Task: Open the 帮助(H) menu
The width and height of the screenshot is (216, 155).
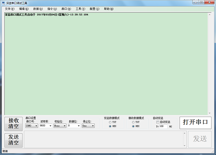Action: 109,9
